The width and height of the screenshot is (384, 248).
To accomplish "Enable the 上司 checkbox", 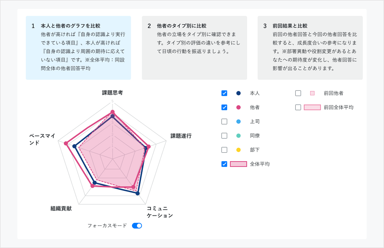I will 224,121.
